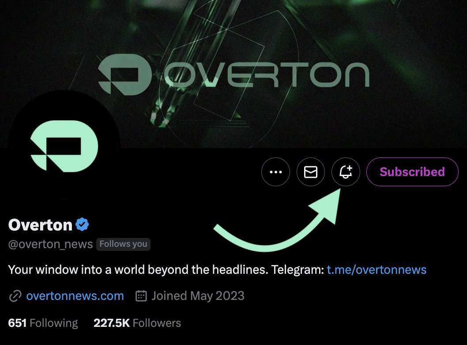Screen dimensions: 467x345
Task: Click the calendar icon beside Joined date
Action: coord(141,296)
